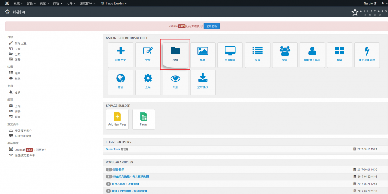The width and height of the screenshot is (388, 194).
Task: Click the blue 立即更新 button
Action: [212, 26]
